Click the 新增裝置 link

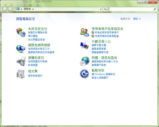(x=33, y=65)
